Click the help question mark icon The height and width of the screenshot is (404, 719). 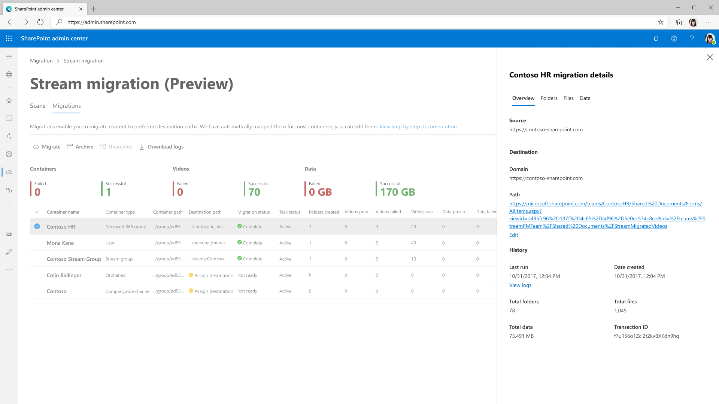(692, 39)
